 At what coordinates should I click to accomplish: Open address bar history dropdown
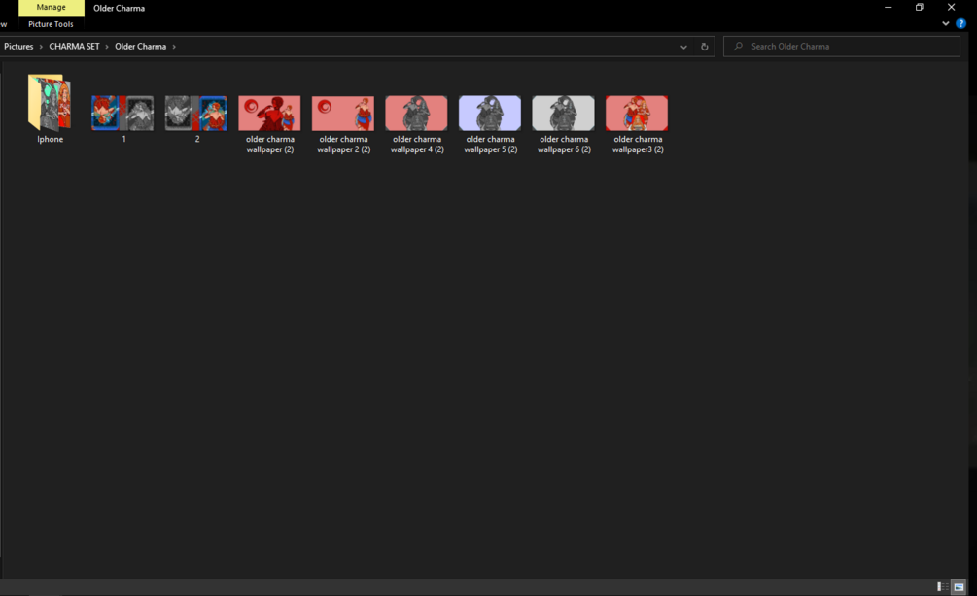[683, 47]
